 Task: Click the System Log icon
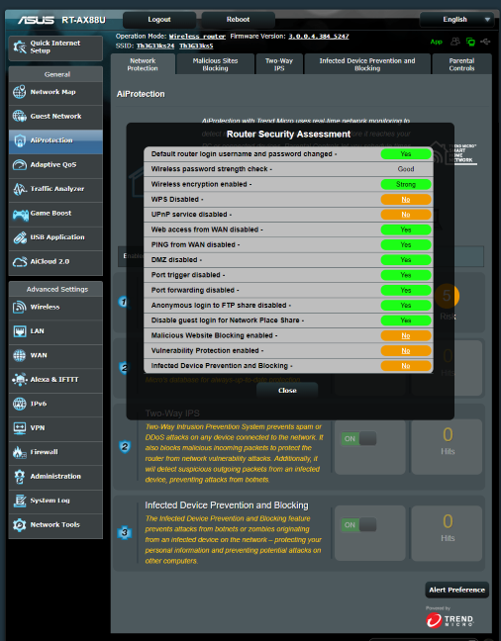19,501
